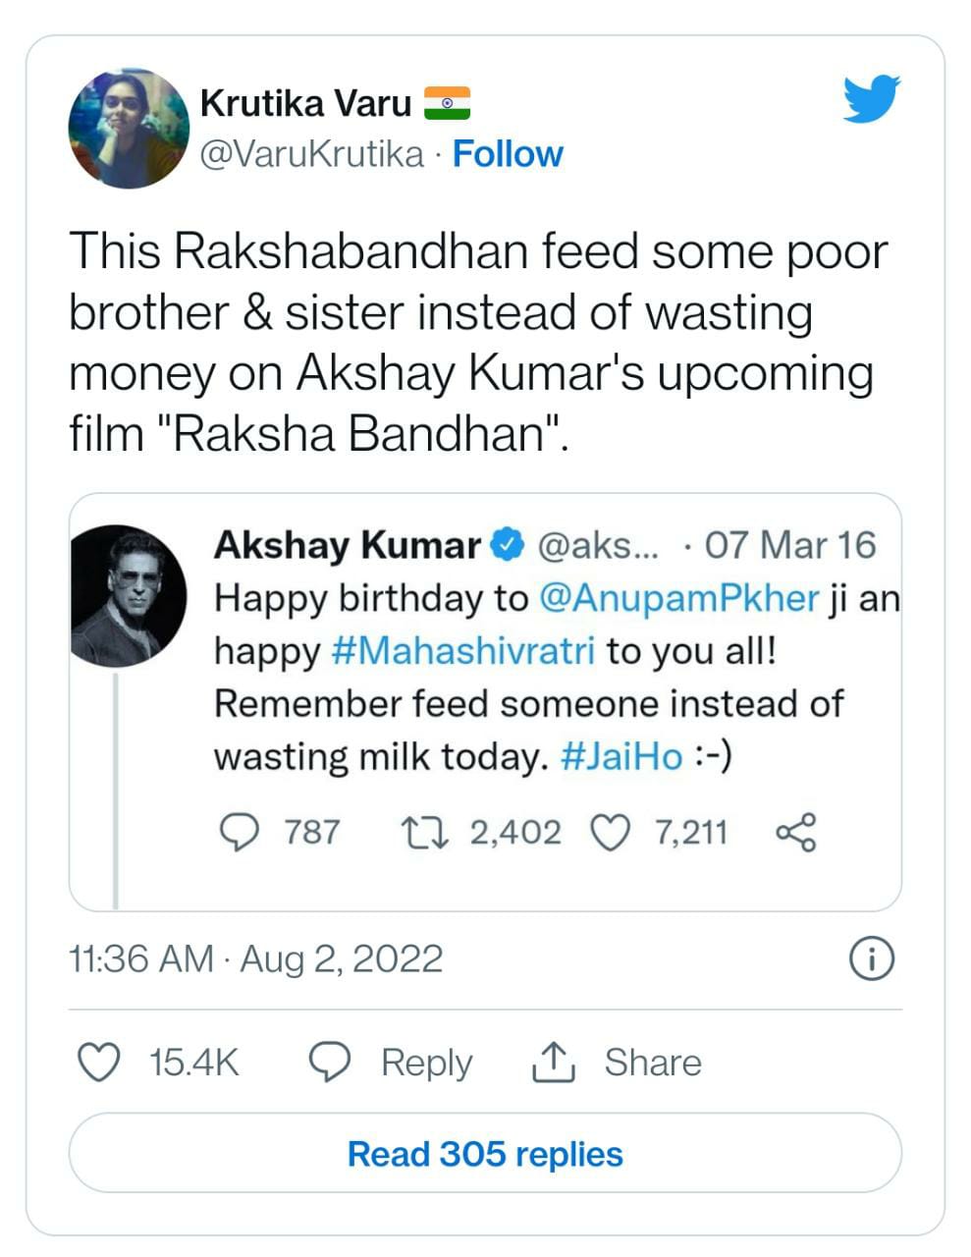Open the #JaiHo hashtag link
Viewport: 971px width, 1257px height.
pos(621,757)
